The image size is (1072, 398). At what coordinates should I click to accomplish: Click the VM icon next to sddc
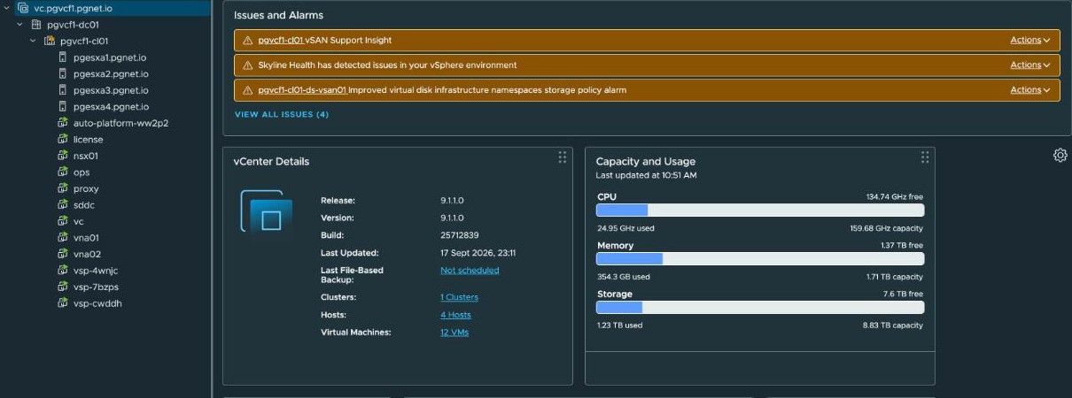coord(63,204)
